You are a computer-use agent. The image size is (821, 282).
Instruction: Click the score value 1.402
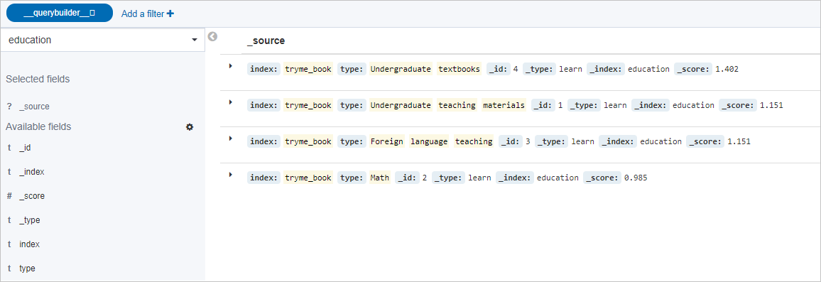pyautogui.click(x=727, y=69)
